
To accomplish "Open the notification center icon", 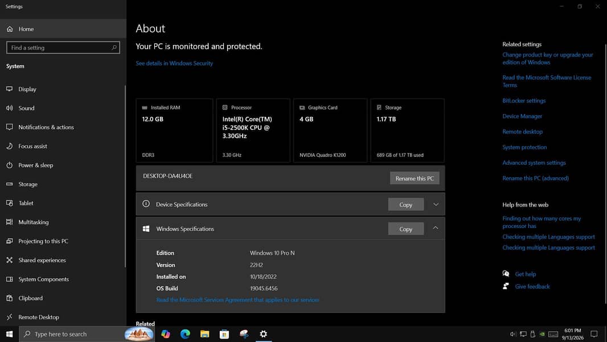I will [x=594, y=334].
